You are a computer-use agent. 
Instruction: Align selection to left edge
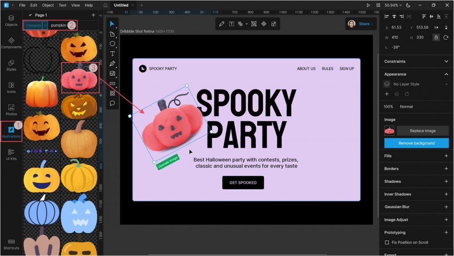pyautogui.click(x=387, y=16)
